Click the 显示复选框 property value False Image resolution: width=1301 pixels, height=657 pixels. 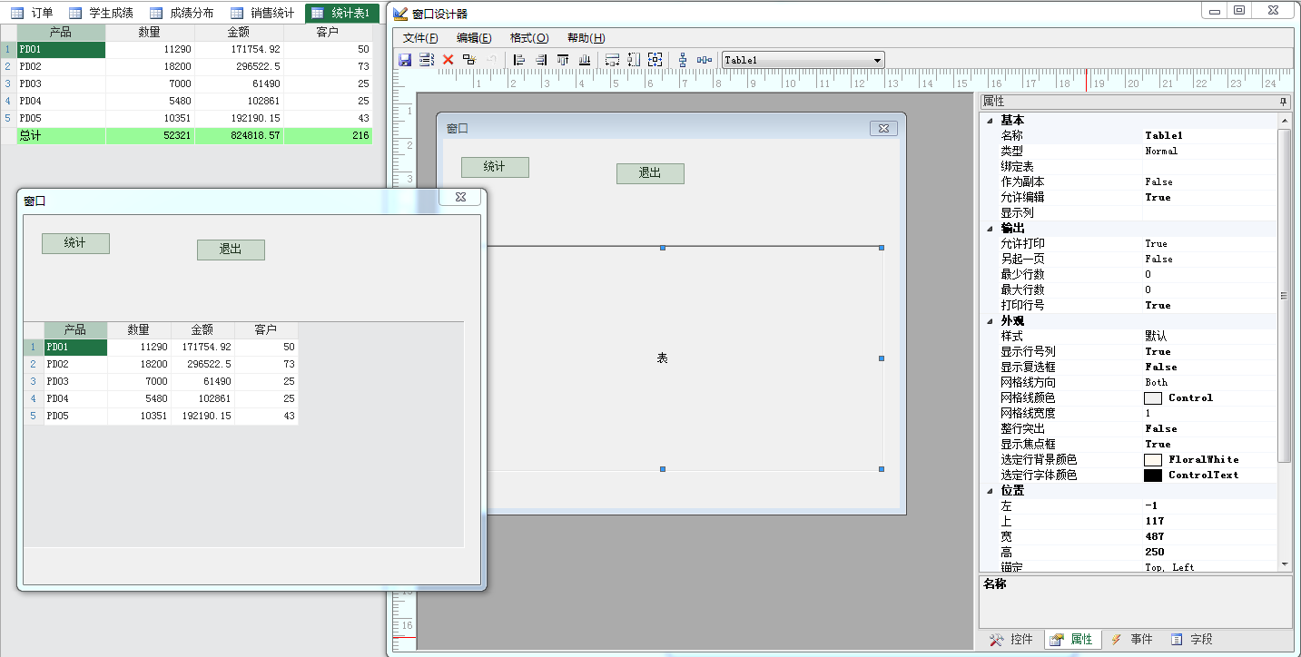pyautogui.click(x=1209, y=367)
